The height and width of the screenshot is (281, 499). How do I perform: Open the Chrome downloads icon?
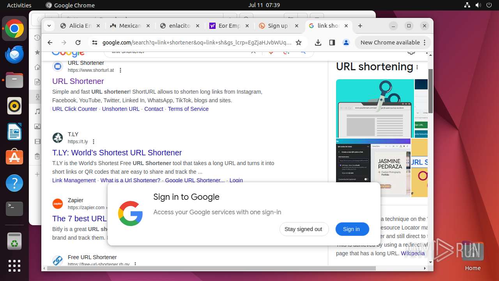click(x=318, y=43)
